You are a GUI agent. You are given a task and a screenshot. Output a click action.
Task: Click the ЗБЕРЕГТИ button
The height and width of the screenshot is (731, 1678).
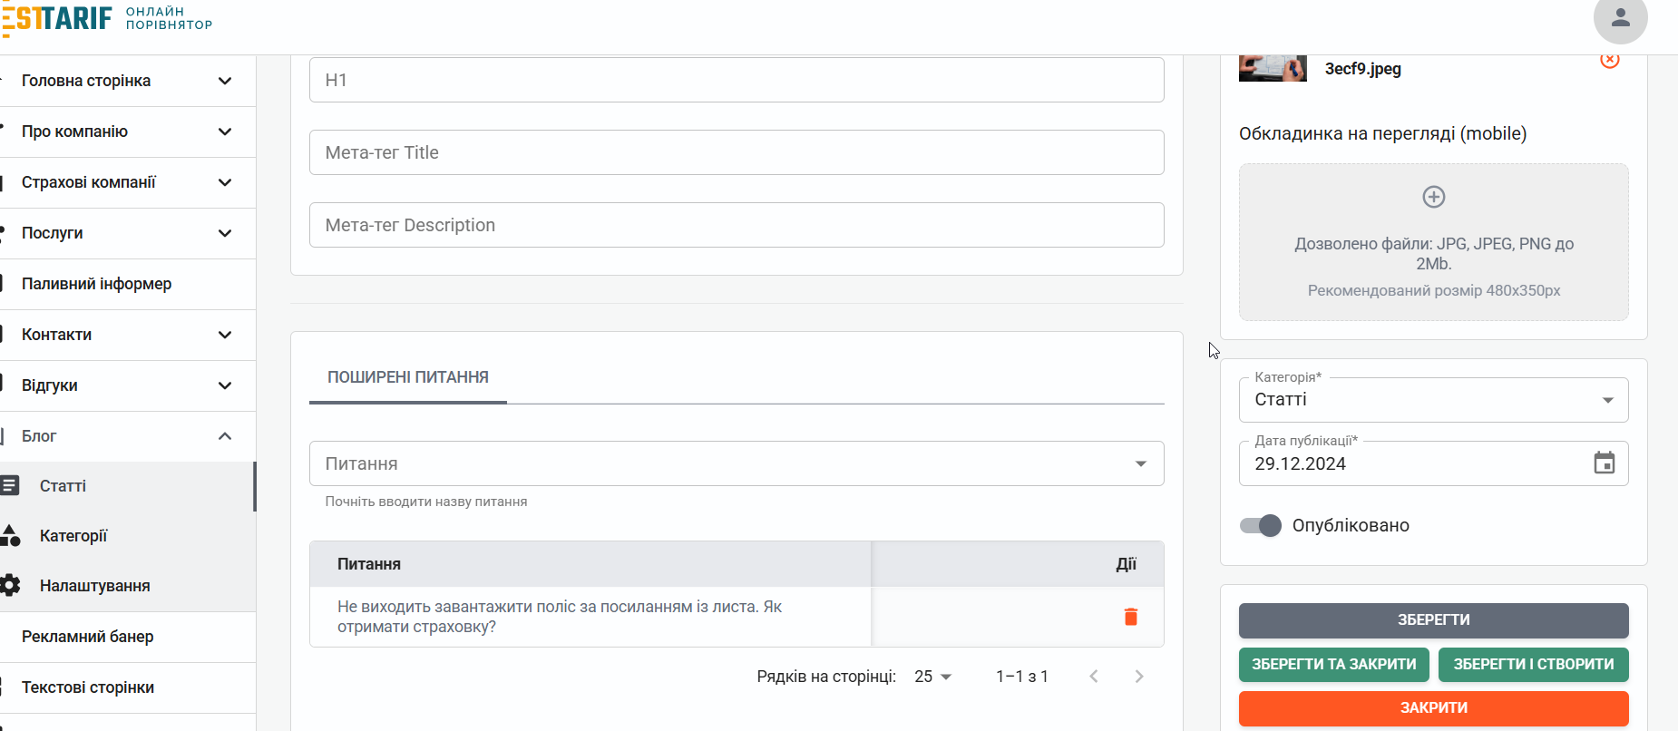pos(1433,620)
